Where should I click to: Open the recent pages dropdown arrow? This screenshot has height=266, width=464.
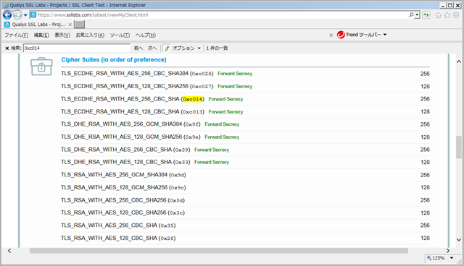click(25, 15)
